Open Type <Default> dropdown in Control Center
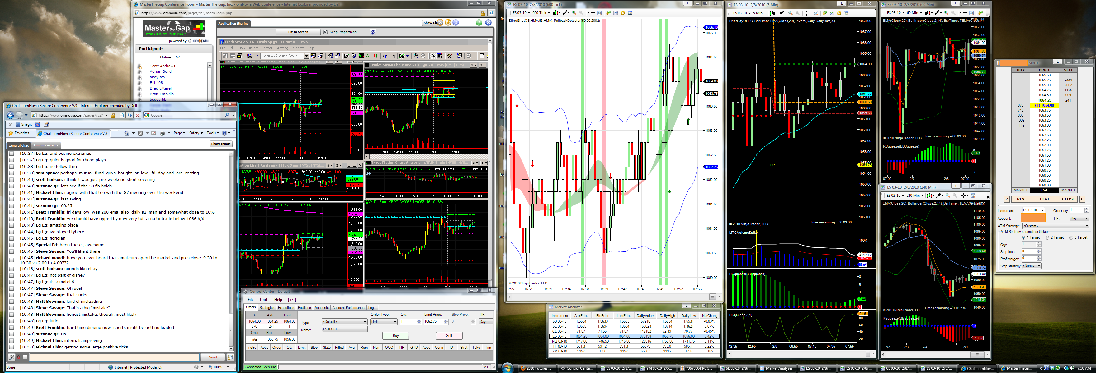The width and height of the screenshot is (1096, 373). [x=344, y=322]
